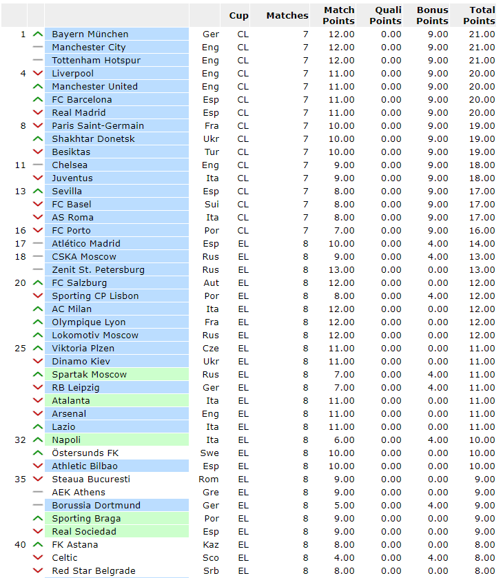Image resolution: width=503 pixels, height=578 pixels.
Task: Click the red down arrow beside Arsenal
Action: coord(37,413)
